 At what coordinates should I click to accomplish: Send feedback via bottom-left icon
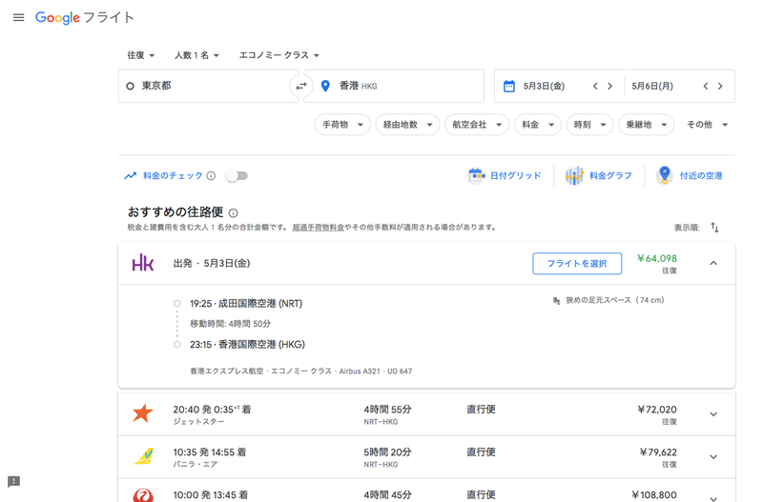coord(13,482)
